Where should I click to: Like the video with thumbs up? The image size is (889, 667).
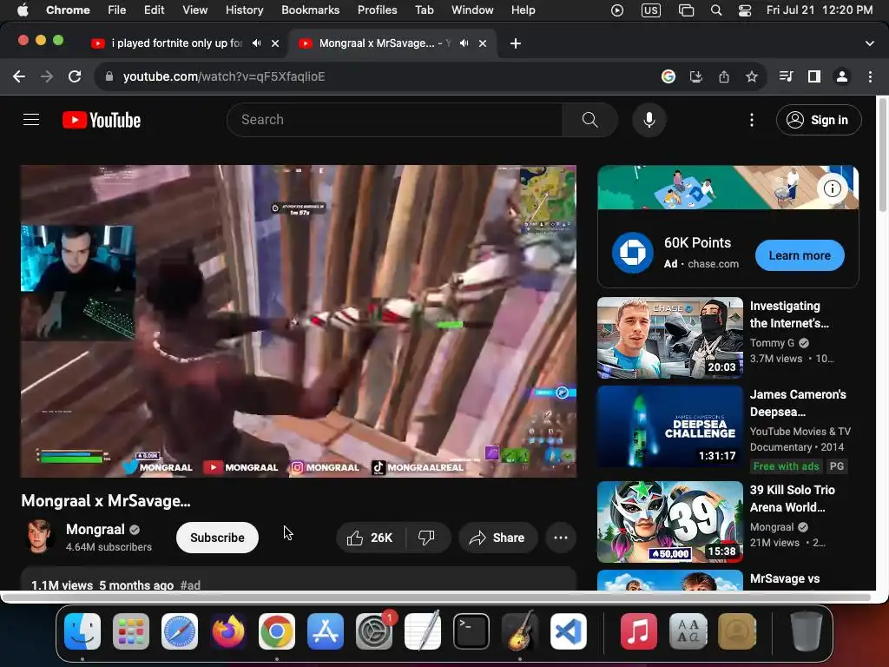370,538
